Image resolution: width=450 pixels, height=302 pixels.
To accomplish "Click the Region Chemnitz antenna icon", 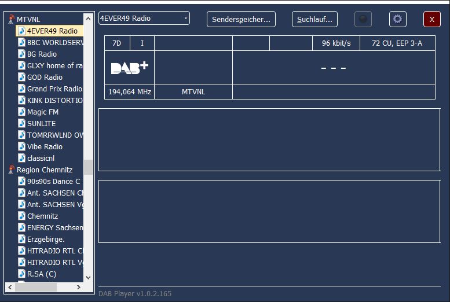I will click(x=11, y=170).
